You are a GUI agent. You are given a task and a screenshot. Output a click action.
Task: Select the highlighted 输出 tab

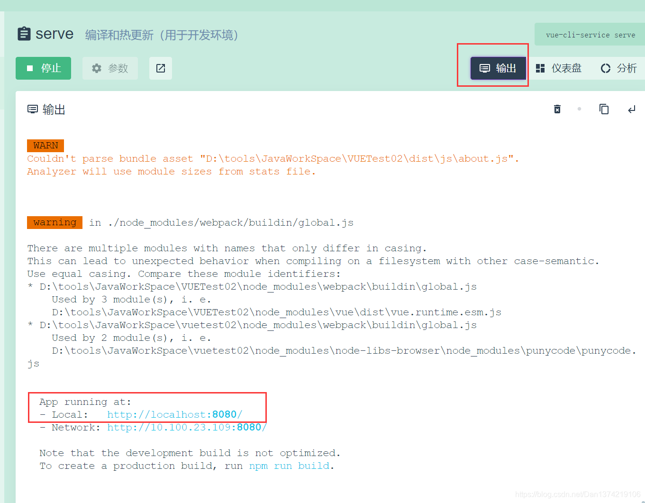(498, 68)
